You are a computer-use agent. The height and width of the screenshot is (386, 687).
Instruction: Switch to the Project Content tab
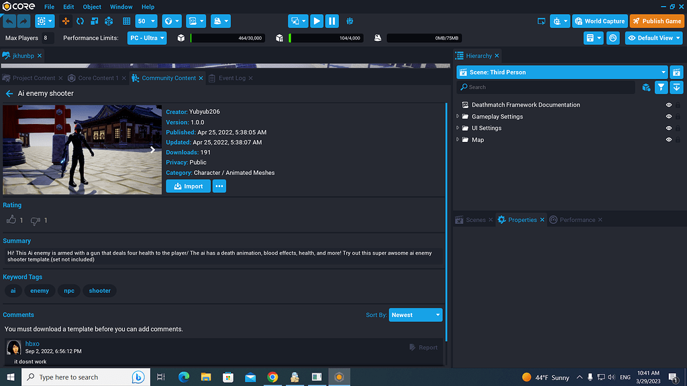click(x=34, y=78)
